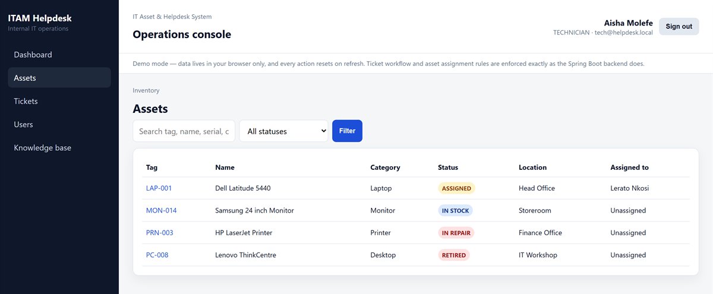Click the Laptop category cell
The image size is (713, 294).
tap(381, 188)
